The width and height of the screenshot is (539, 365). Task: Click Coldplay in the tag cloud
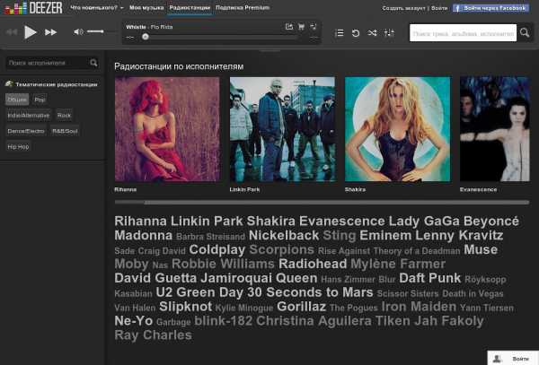click(216, 249)
